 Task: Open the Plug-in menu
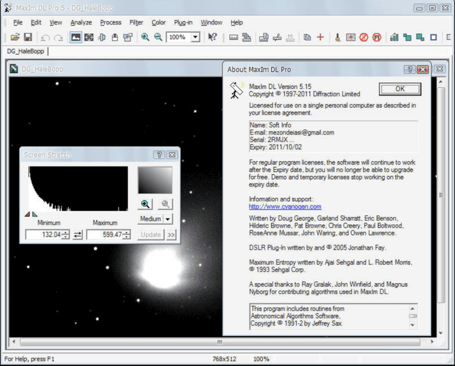[183, 23]
